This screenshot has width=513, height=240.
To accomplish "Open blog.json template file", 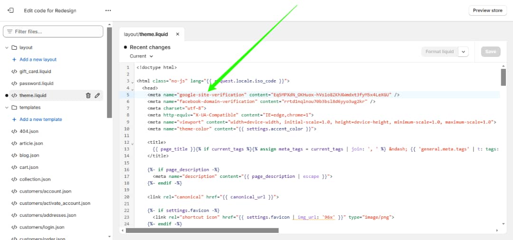I will (x=29, y=156).
